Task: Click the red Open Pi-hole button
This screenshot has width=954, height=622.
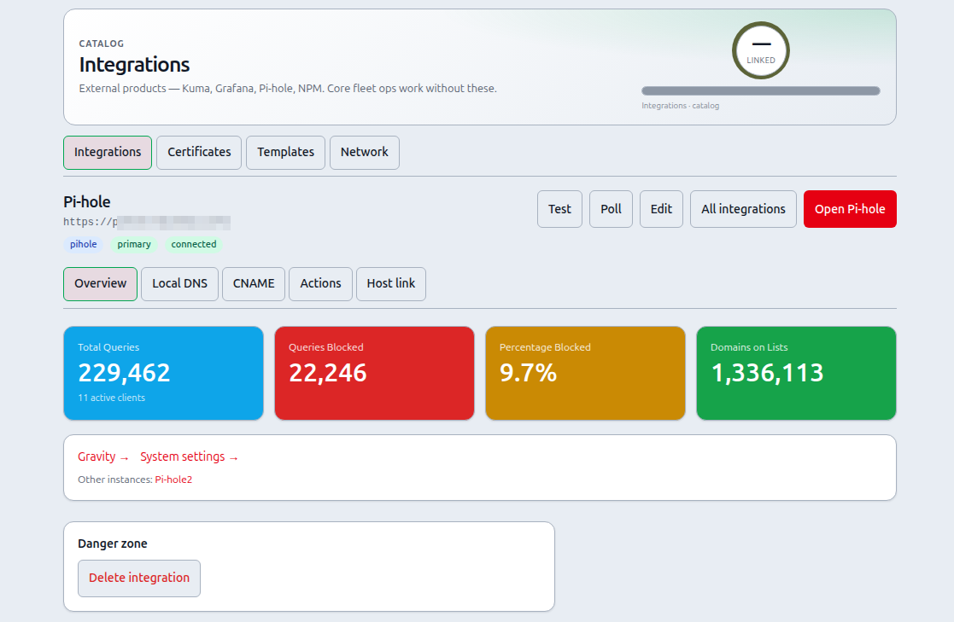Action: pos(850,209)
